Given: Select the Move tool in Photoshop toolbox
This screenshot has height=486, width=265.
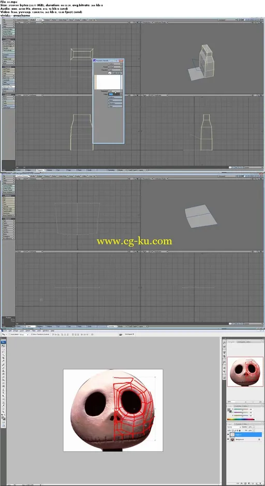Looking at the screenshot, I should coord(3,346).
